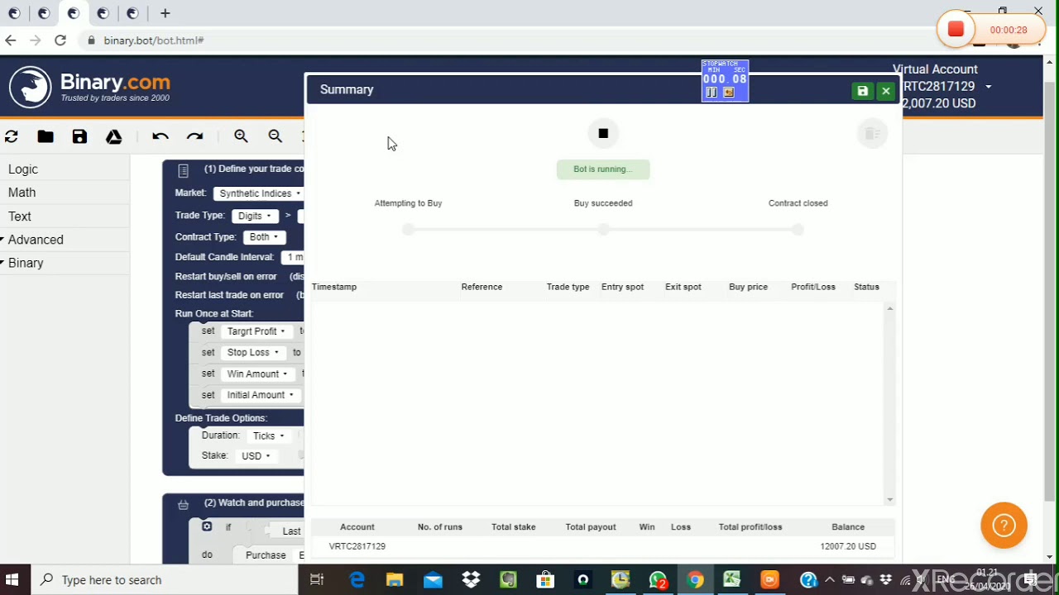Pause the stopwatch overlay
This screenshot has height=595, width=1059.
coord(711,93)
